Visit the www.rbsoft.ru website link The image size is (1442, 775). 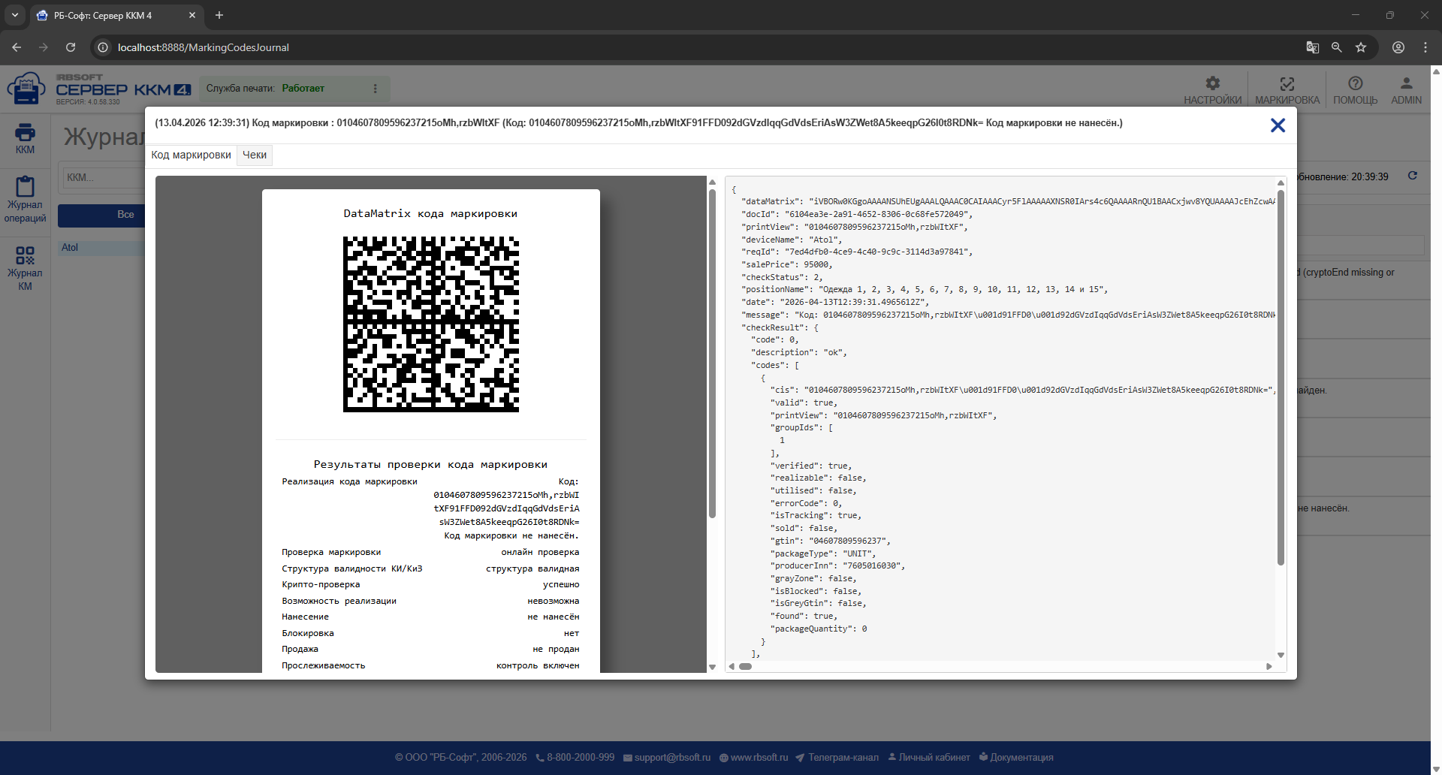click(754, 758)
